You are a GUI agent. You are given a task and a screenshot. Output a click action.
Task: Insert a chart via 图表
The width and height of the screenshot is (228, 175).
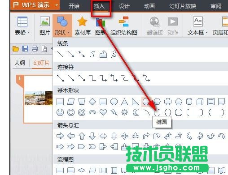coord(101,26)
